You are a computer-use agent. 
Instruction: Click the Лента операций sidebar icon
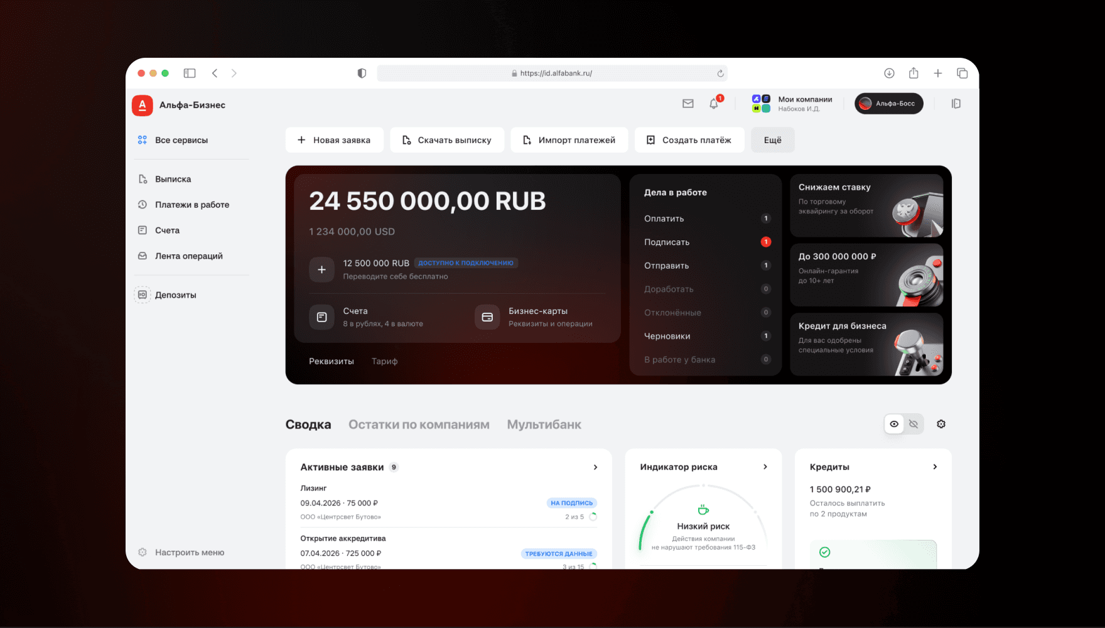pos(143,256)
